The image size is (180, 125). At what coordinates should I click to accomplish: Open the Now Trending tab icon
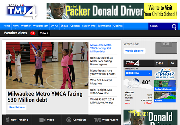(8, 120)
